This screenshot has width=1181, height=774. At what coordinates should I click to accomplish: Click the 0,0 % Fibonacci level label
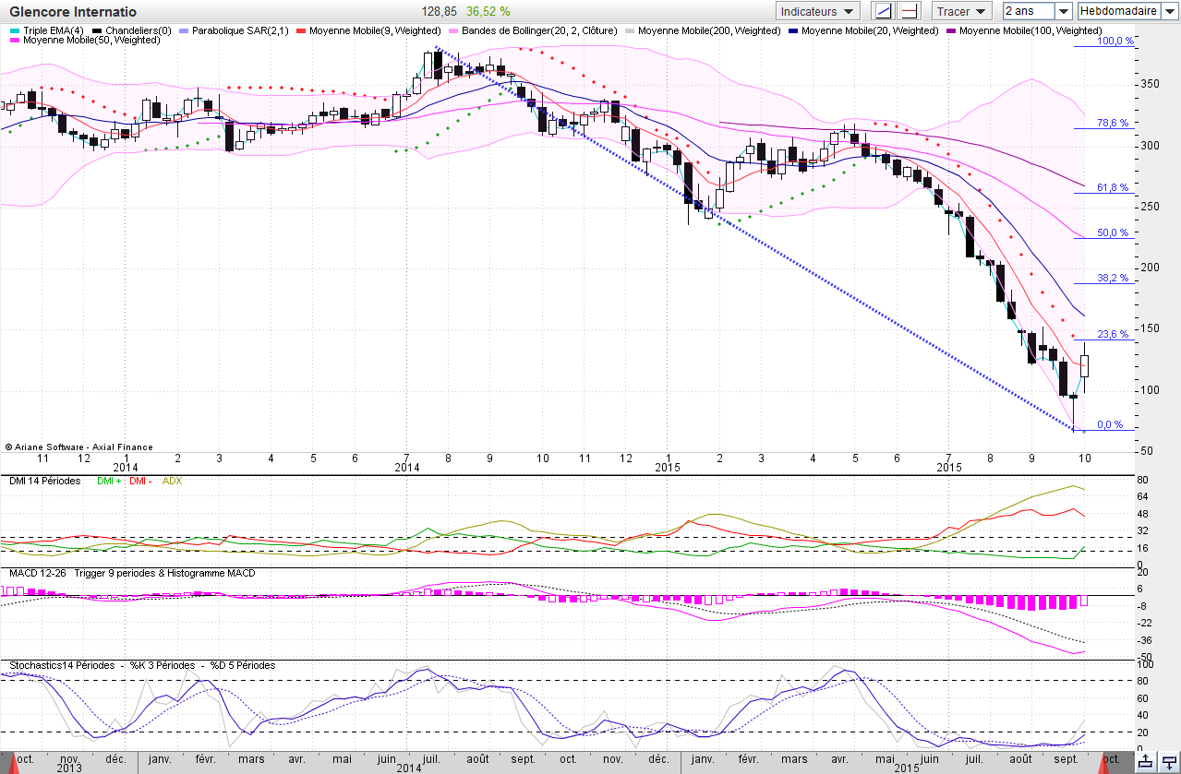1110,425
